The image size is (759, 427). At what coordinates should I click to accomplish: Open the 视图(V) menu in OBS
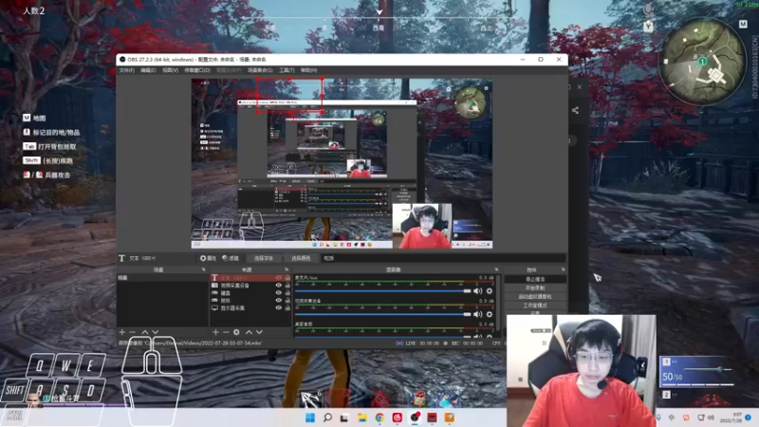[171, 70]
